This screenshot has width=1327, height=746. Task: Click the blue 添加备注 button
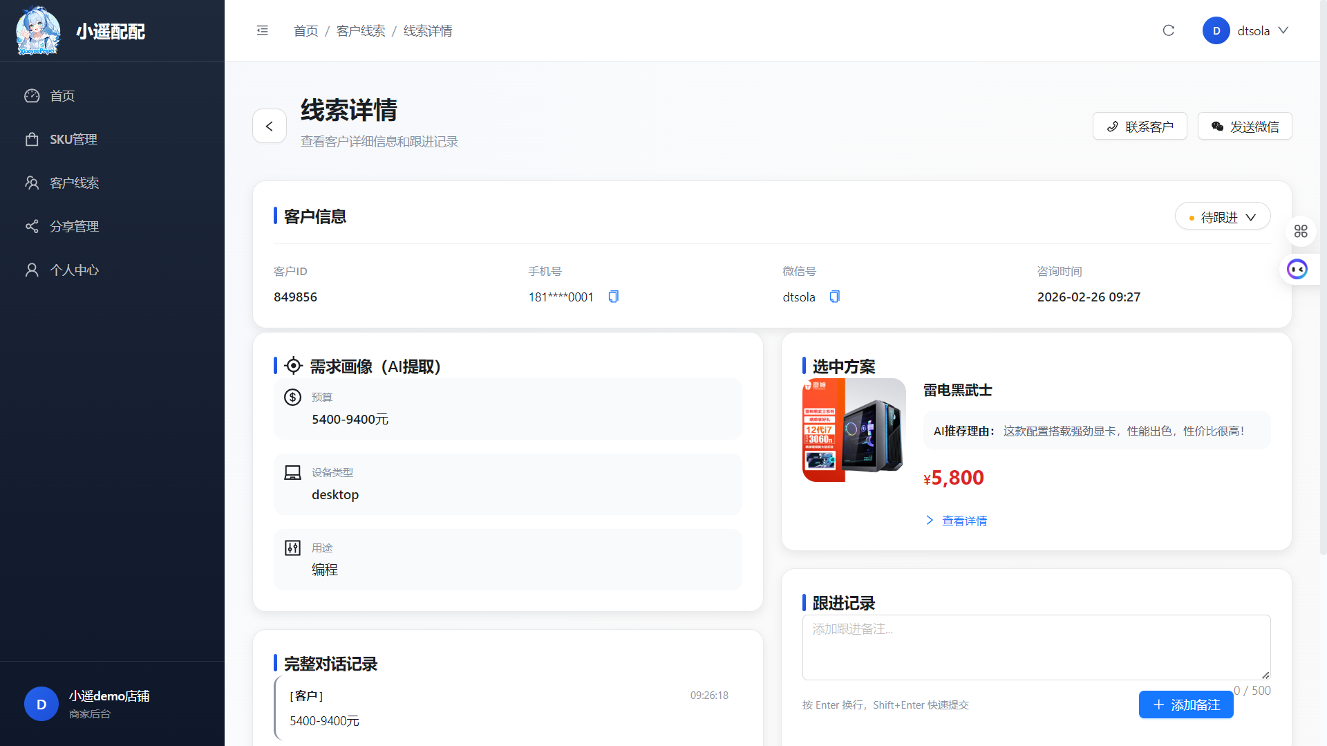(x=1185, y=705)
